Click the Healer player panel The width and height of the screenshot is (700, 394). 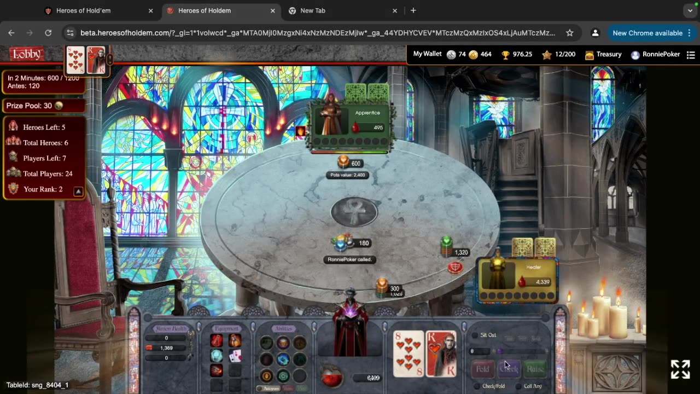click(x=517, y=280)
